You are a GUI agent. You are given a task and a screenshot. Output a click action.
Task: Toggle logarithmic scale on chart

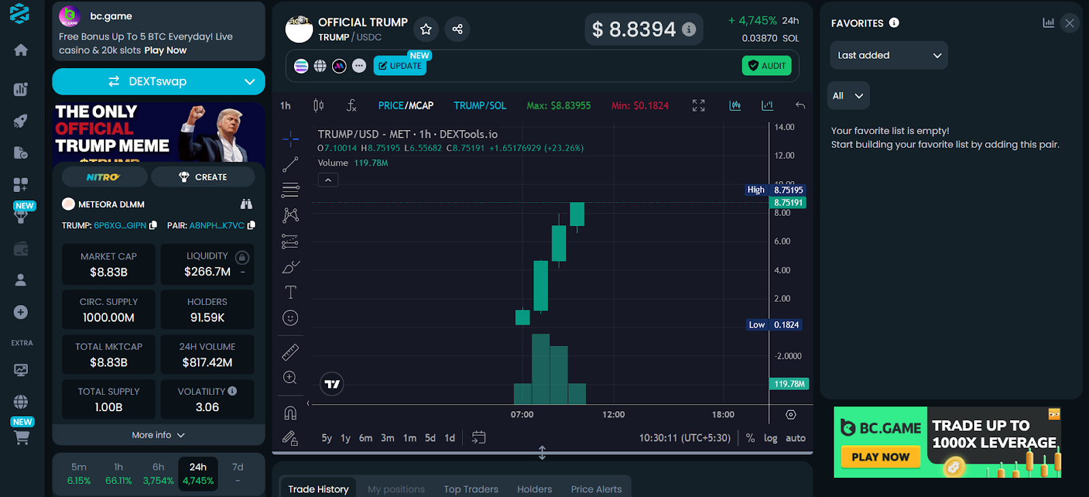770,438
